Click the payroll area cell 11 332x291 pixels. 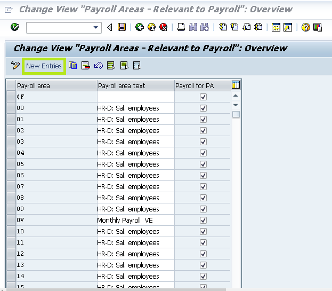[56, 242]
